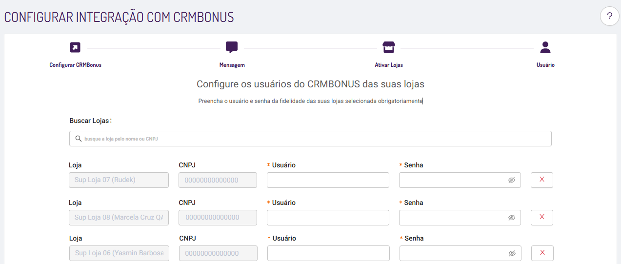Image resolution: width=621 pixels, height=264 pixels.
Task: Remove the Sup Loja 06 row
Action: [542, 253]
